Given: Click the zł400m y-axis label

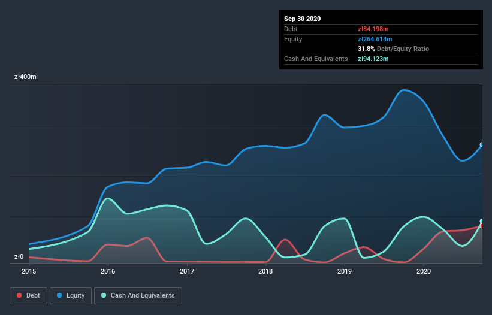Looking at the screenshot, I should (x=25, y=77).
